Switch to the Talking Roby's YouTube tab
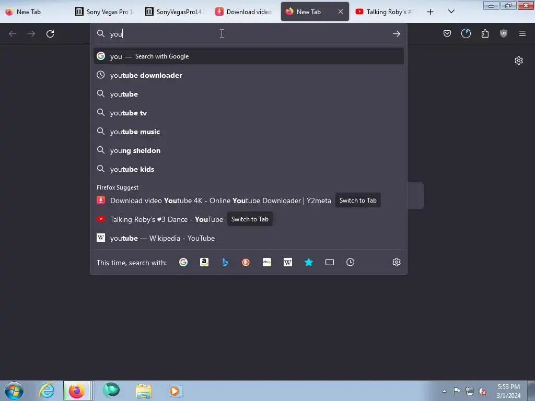The height and width of the screenshot is (401, 535). (384, 11)
